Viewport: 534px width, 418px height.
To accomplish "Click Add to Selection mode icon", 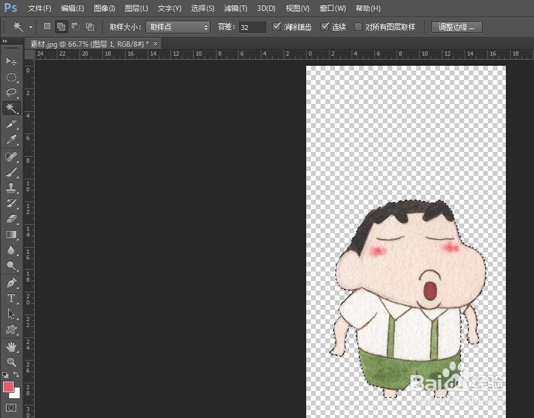I will (62, 26).
